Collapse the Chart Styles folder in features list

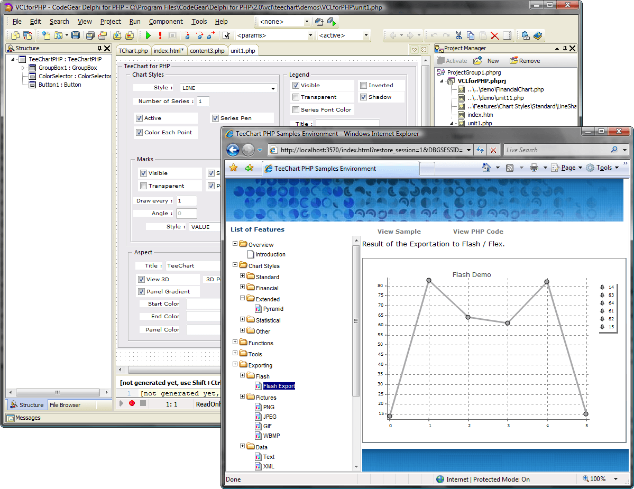235,265
